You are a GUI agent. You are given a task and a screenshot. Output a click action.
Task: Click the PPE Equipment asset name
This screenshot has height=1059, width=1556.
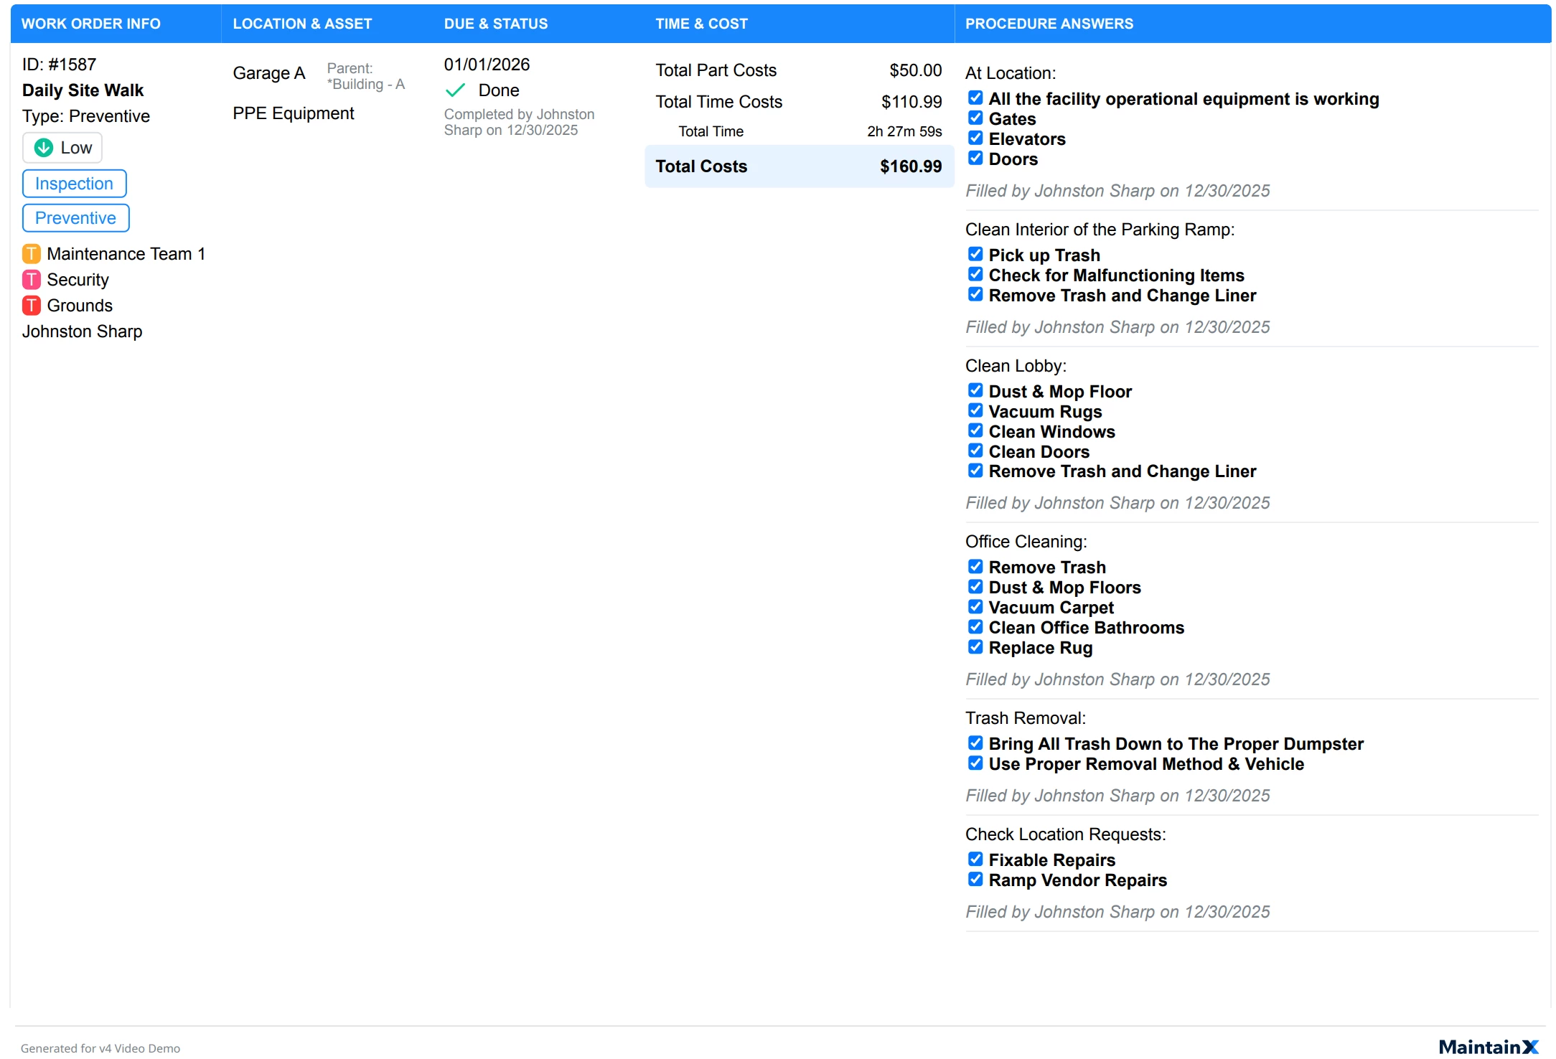[294, 113]
